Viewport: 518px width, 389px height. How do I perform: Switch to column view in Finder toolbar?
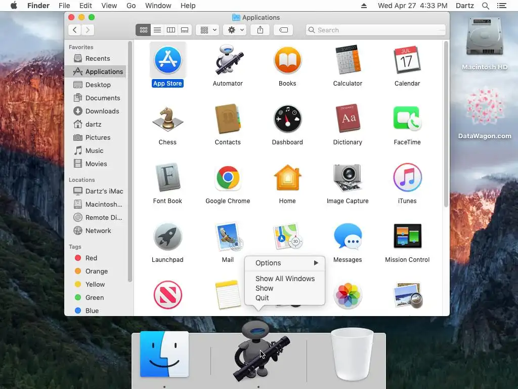pos(171,30)
